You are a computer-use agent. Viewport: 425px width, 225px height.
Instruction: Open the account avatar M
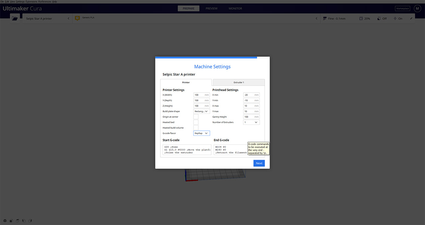click(x=417, y=9)
